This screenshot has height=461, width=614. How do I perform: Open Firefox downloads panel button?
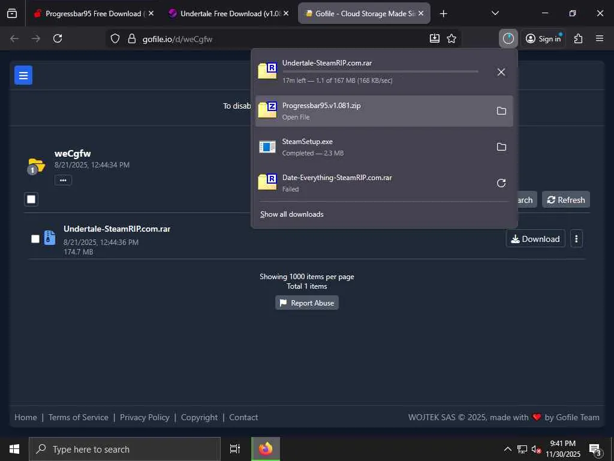508,38
